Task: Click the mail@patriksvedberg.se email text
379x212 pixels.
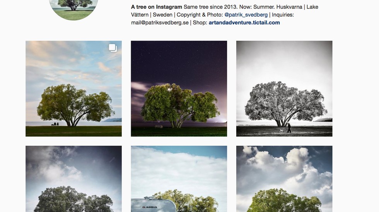Action: point(160,23)
